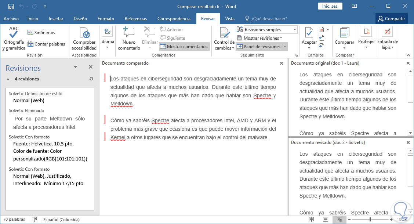Toggle the Panel de revisiones
Image resolution: width=414 pixels, height=224 pixels.
click(259, 47)
